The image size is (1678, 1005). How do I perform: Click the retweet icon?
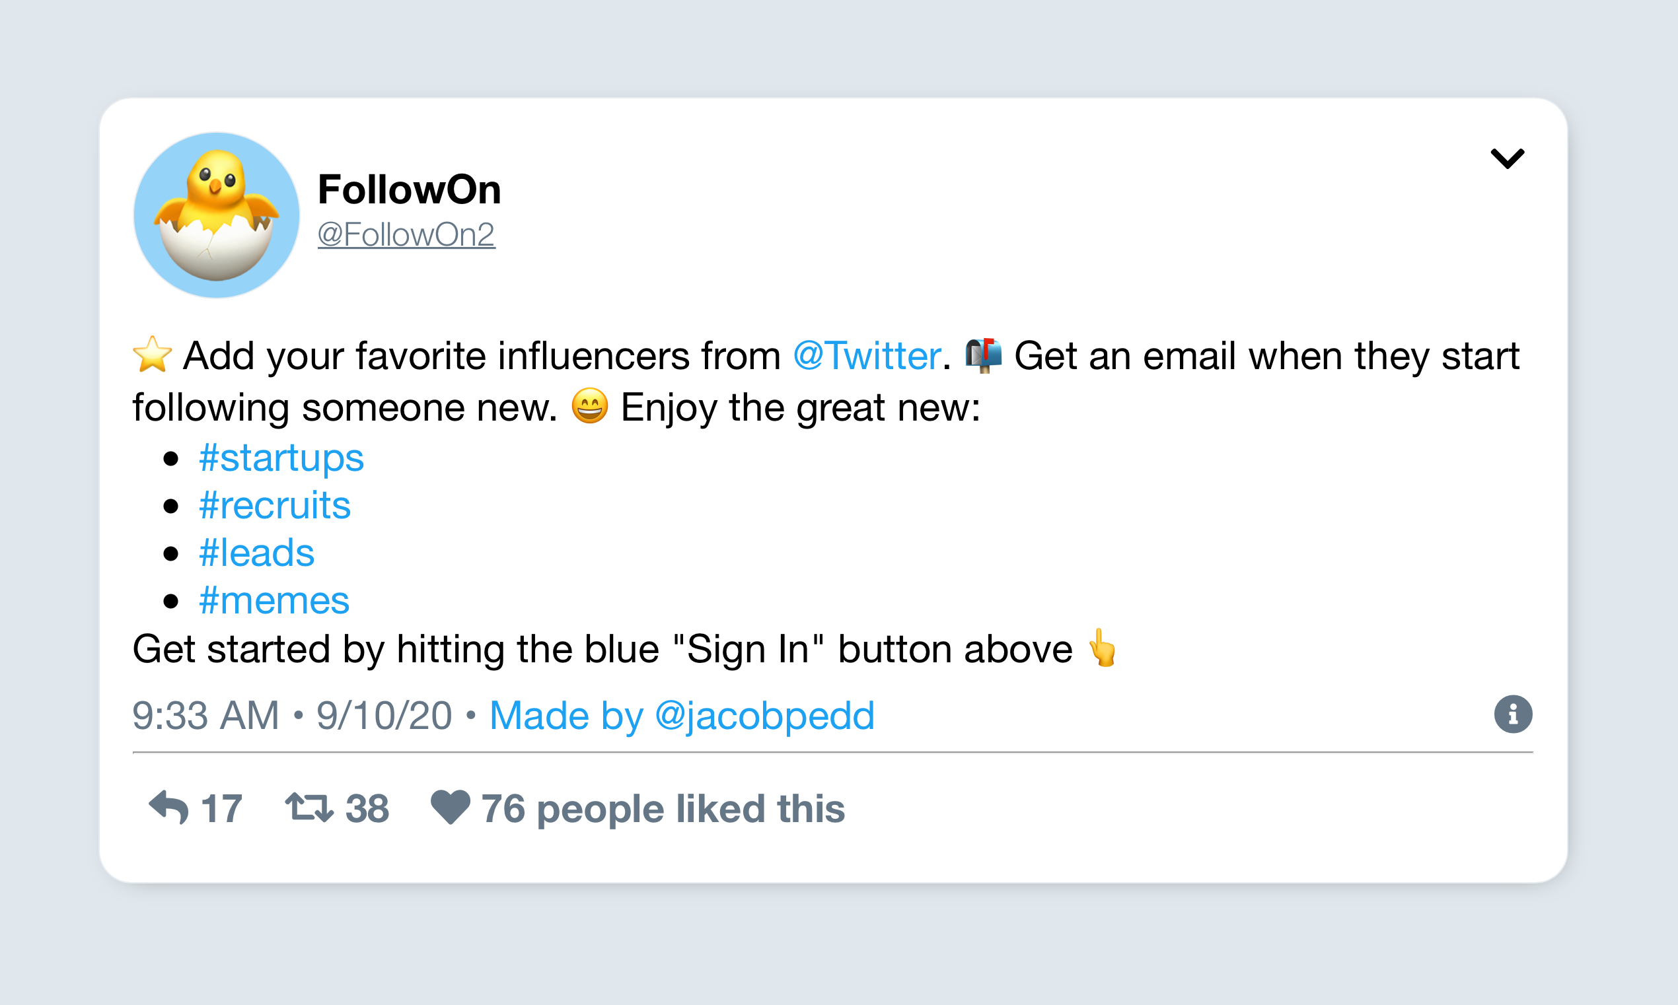coord(309,808)
